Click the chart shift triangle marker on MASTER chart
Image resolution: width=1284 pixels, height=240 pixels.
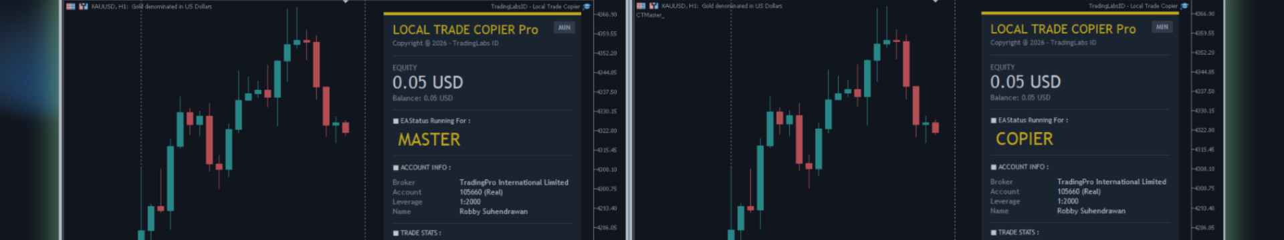[345, 1]
